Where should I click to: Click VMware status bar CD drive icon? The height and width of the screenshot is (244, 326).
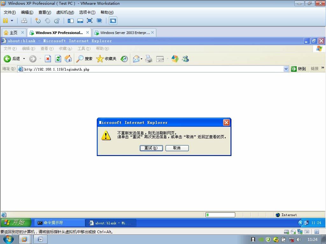coord(293,232)
